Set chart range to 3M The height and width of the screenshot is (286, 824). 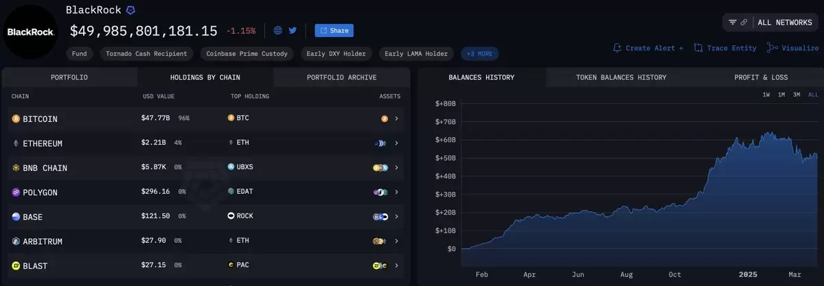coord(797,95)
